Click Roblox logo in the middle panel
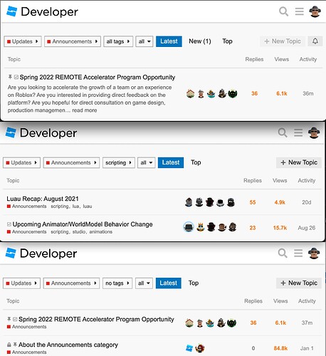 click(11, 132)
